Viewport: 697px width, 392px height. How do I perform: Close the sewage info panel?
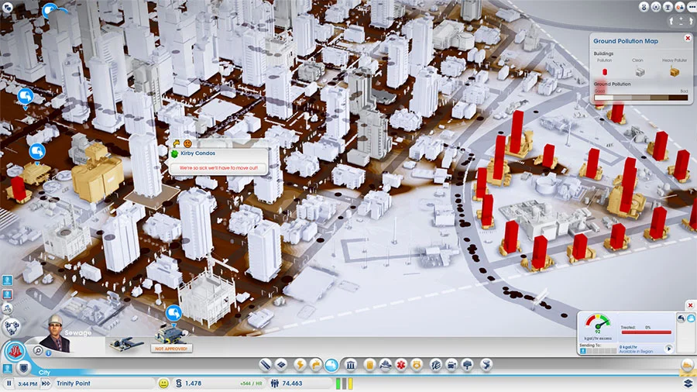coord(690,305)
